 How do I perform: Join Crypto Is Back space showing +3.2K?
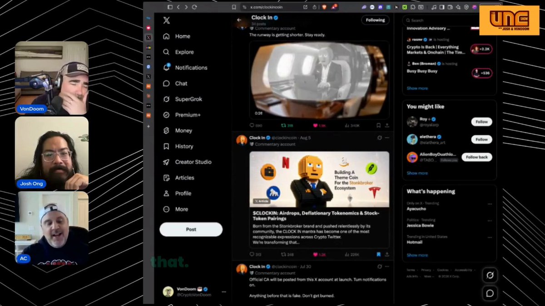coord(481,49)
